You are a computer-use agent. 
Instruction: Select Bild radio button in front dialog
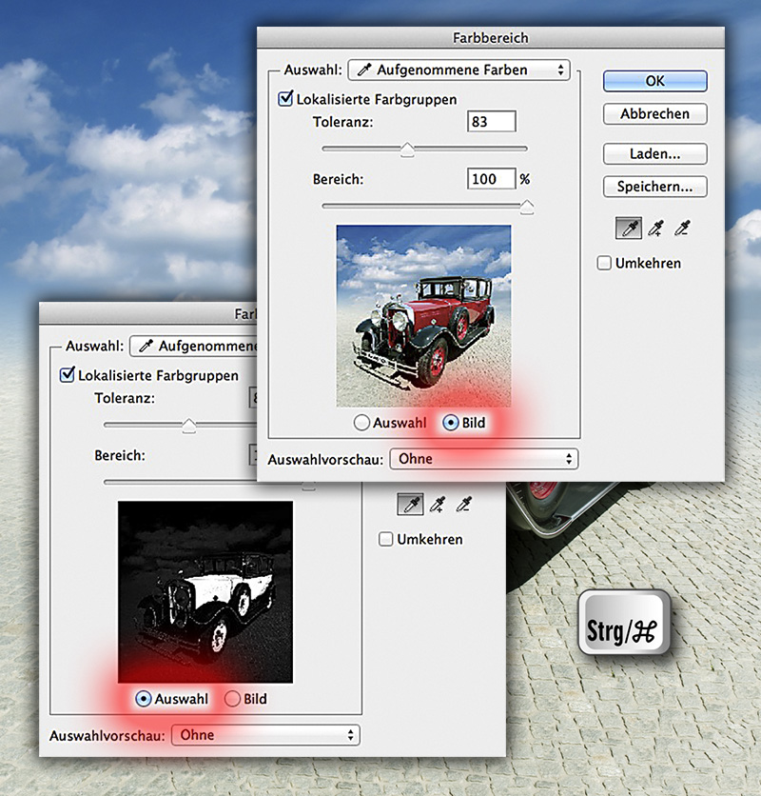pos(451,423)
